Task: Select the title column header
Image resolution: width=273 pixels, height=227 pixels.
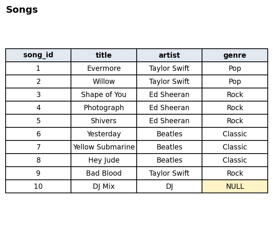Action: coord(104,55)
